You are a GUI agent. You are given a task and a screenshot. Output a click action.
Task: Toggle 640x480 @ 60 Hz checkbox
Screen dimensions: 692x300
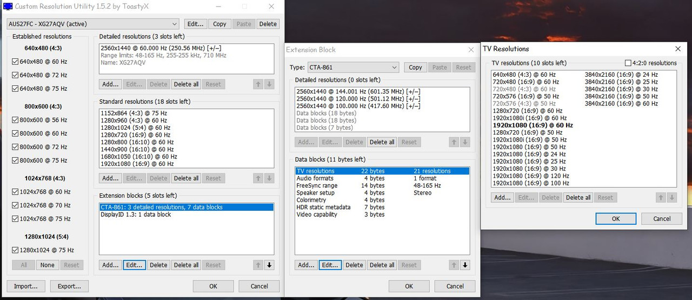click(x=15, y=62)
